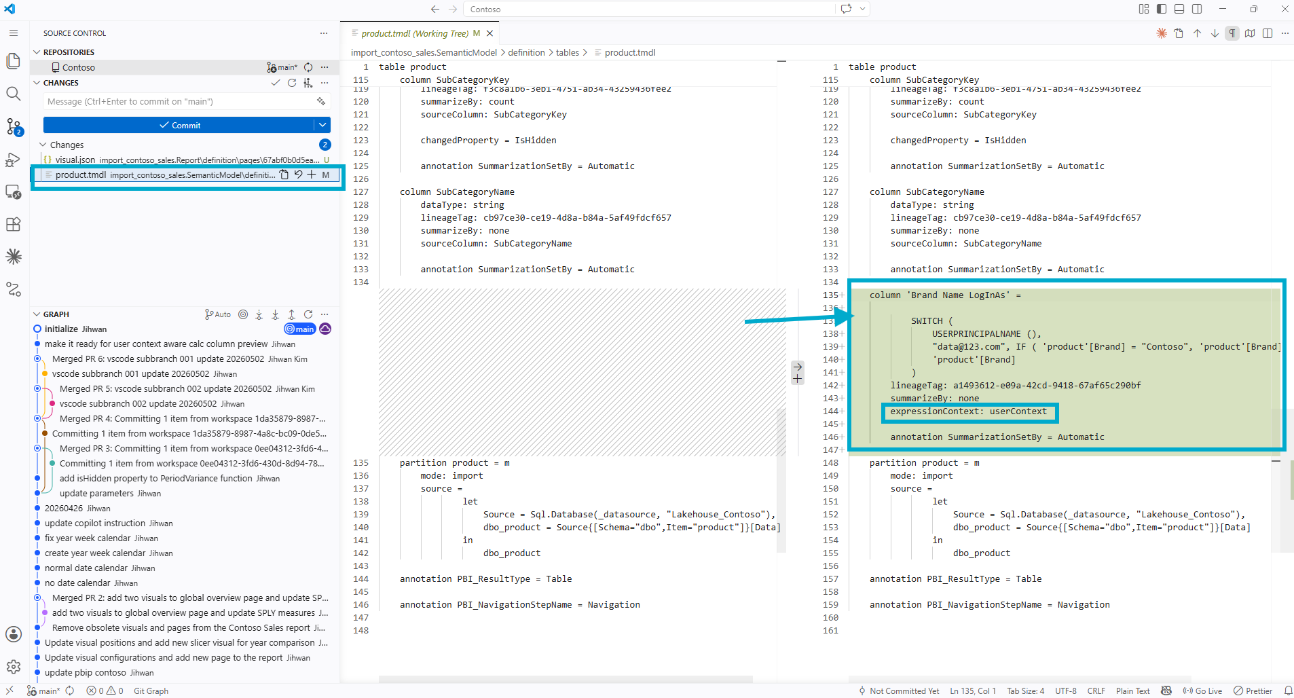Click the commit message input box
Viewport: 1294px width, 698px height.
coord(180,101)
